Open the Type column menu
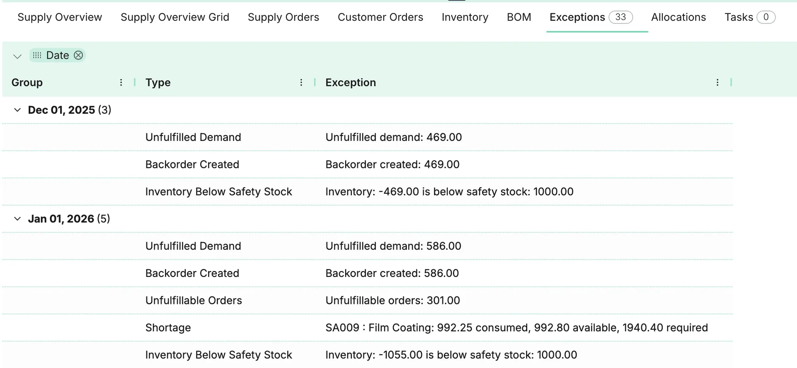797x368 pixels. coord(301,82)
